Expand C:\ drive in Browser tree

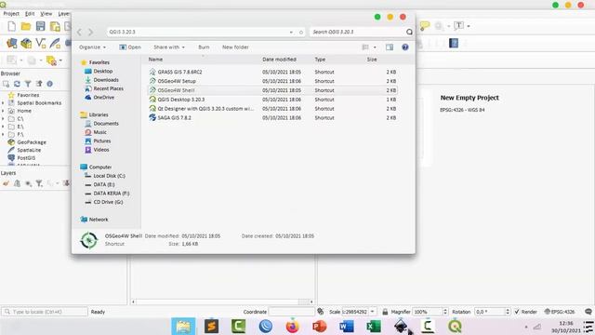[x=3, y=119]
